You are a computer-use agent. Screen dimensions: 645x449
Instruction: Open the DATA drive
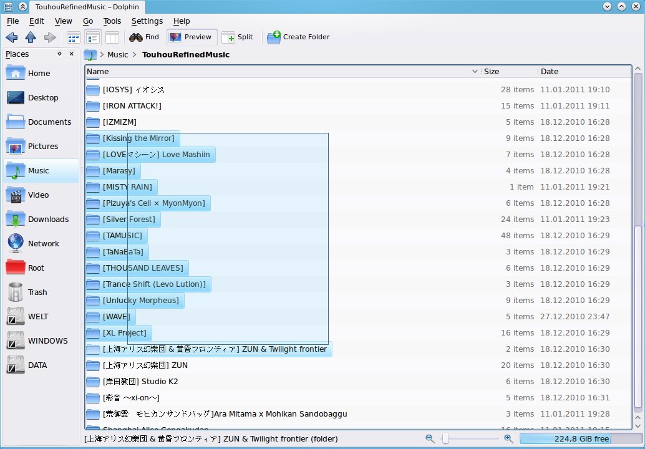[x=41, y=365]
